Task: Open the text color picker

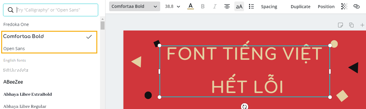Action: coord(191,6)
